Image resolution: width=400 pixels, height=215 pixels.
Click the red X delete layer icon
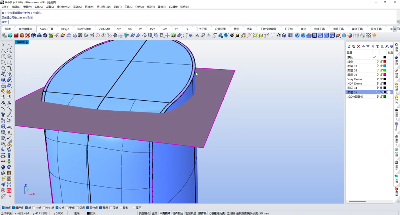click(x=359, y=46)
